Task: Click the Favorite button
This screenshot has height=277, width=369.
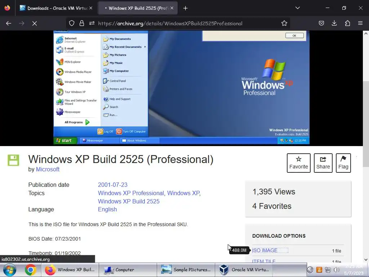Action: pos(299,163)
